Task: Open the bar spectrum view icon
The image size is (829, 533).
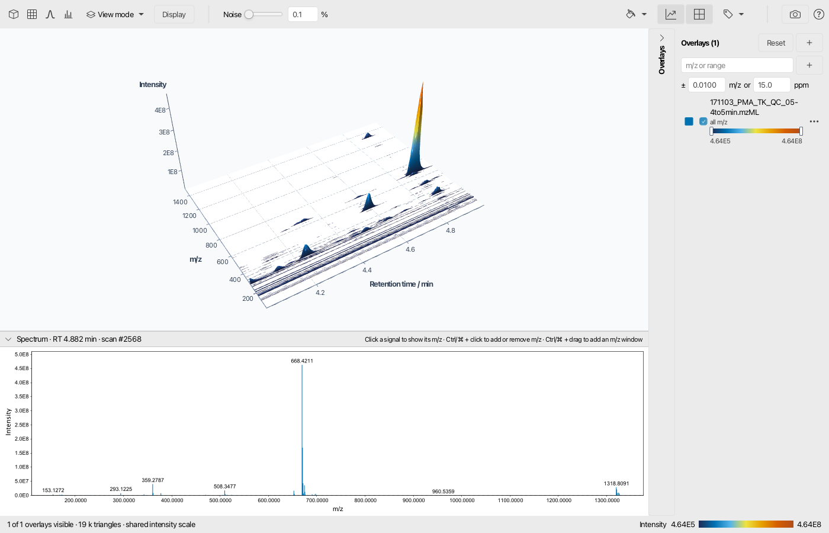Action: coord(69,14)
